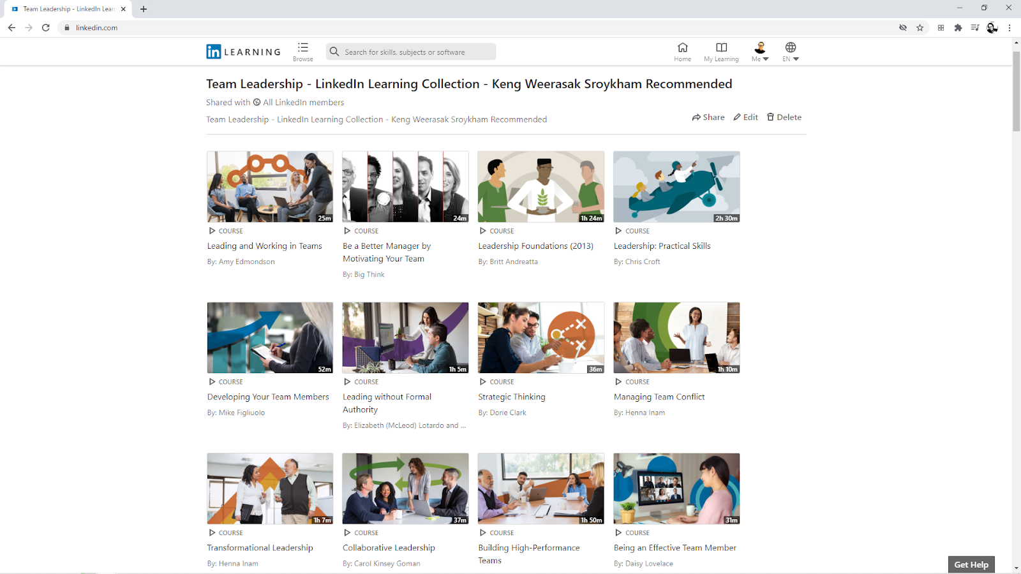
Task: Click author text 'By: Chris Croft'
Action: pos(637,262)
